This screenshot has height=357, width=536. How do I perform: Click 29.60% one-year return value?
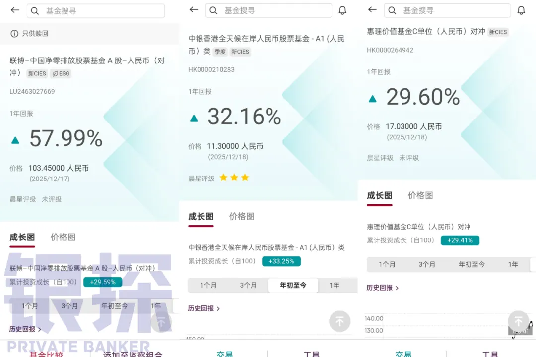(423, 97)
